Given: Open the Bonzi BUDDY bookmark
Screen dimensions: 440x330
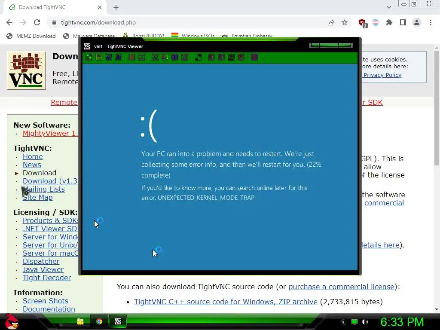Looking at the screenshot, I should pos(144,36).
